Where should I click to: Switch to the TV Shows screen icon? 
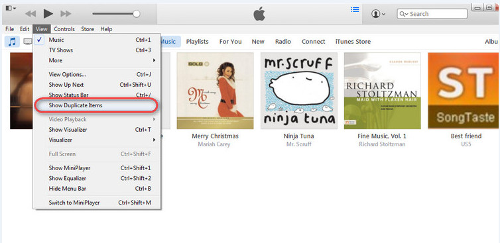click(x=28, y=42)
